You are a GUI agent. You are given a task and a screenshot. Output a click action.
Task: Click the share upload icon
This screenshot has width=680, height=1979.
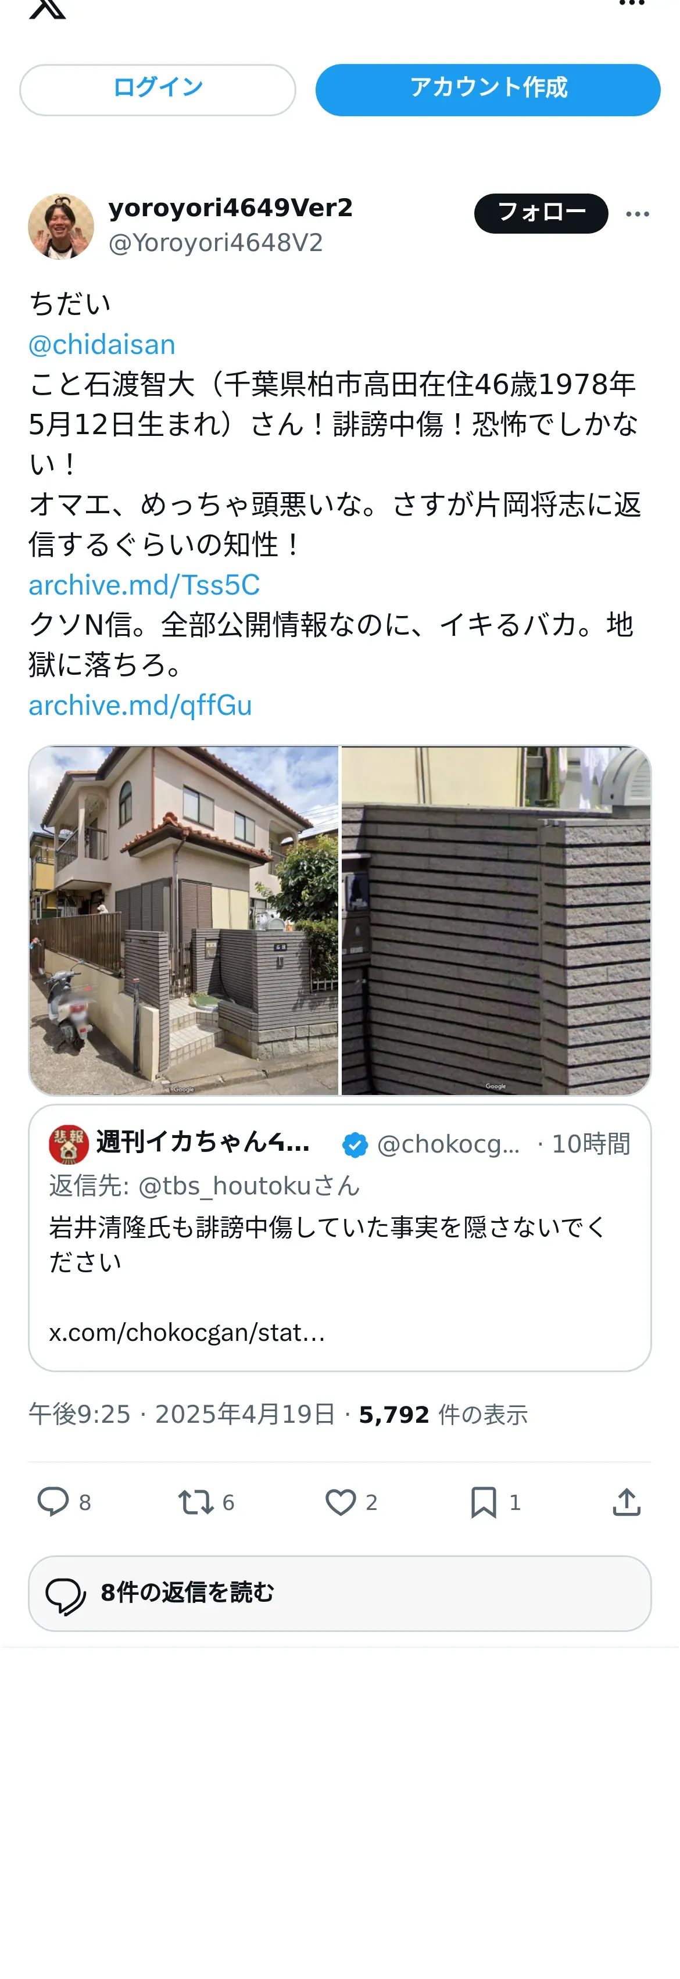(x=627, y=1502)
